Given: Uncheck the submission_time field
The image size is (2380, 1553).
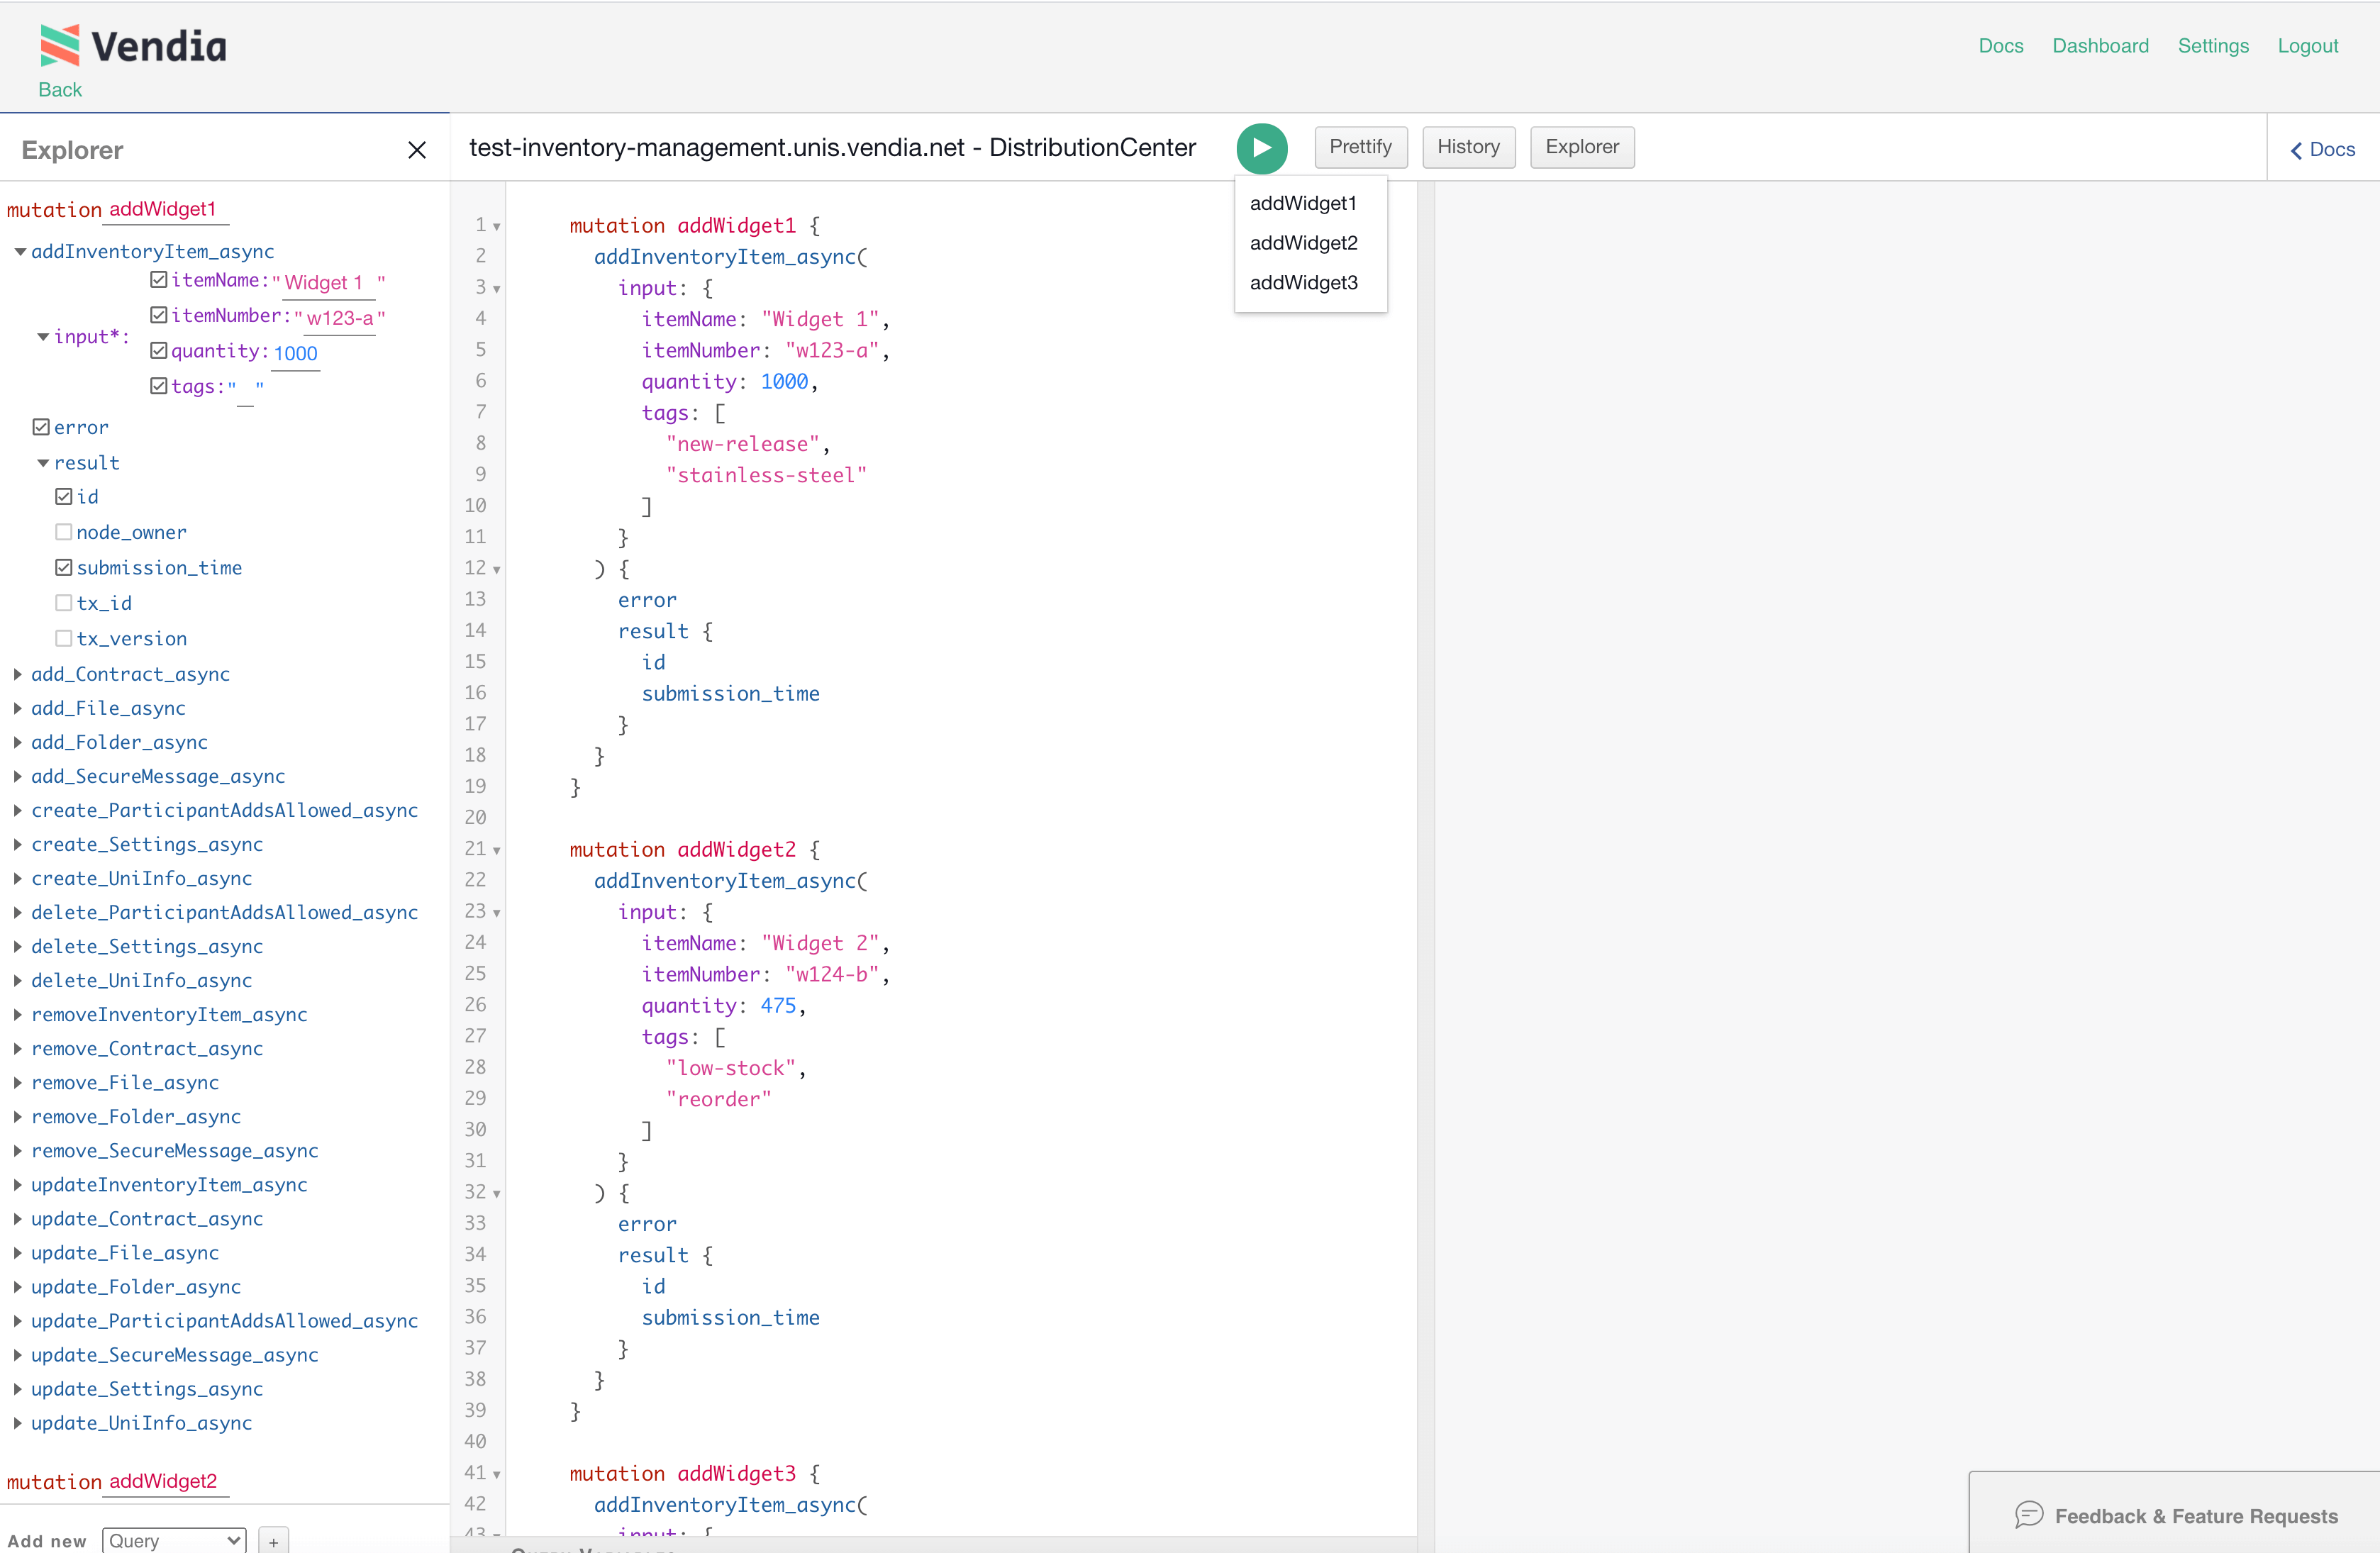Looking at the screenshot, I should (x=64, y=567).
